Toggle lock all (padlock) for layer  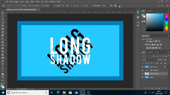157,63
